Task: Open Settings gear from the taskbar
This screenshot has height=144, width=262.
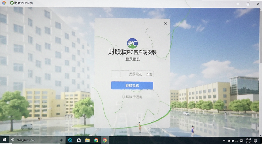Action: pyautogui.click(x=79, y=140)
